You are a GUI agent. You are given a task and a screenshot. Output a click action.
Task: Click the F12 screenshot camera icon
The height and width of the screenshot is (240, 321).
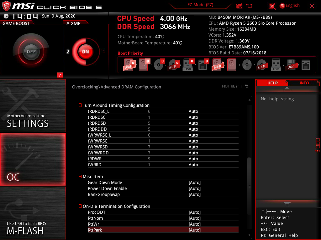pos(239,6)
